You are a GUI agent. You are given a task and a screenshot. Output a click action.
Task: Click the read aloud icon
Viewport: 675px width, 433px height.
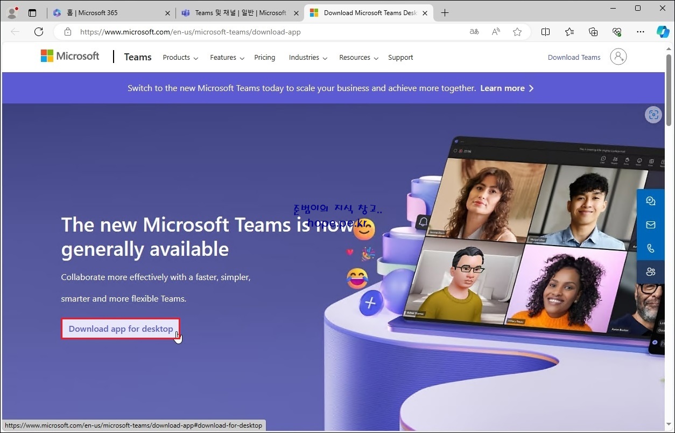coord(496,32)
